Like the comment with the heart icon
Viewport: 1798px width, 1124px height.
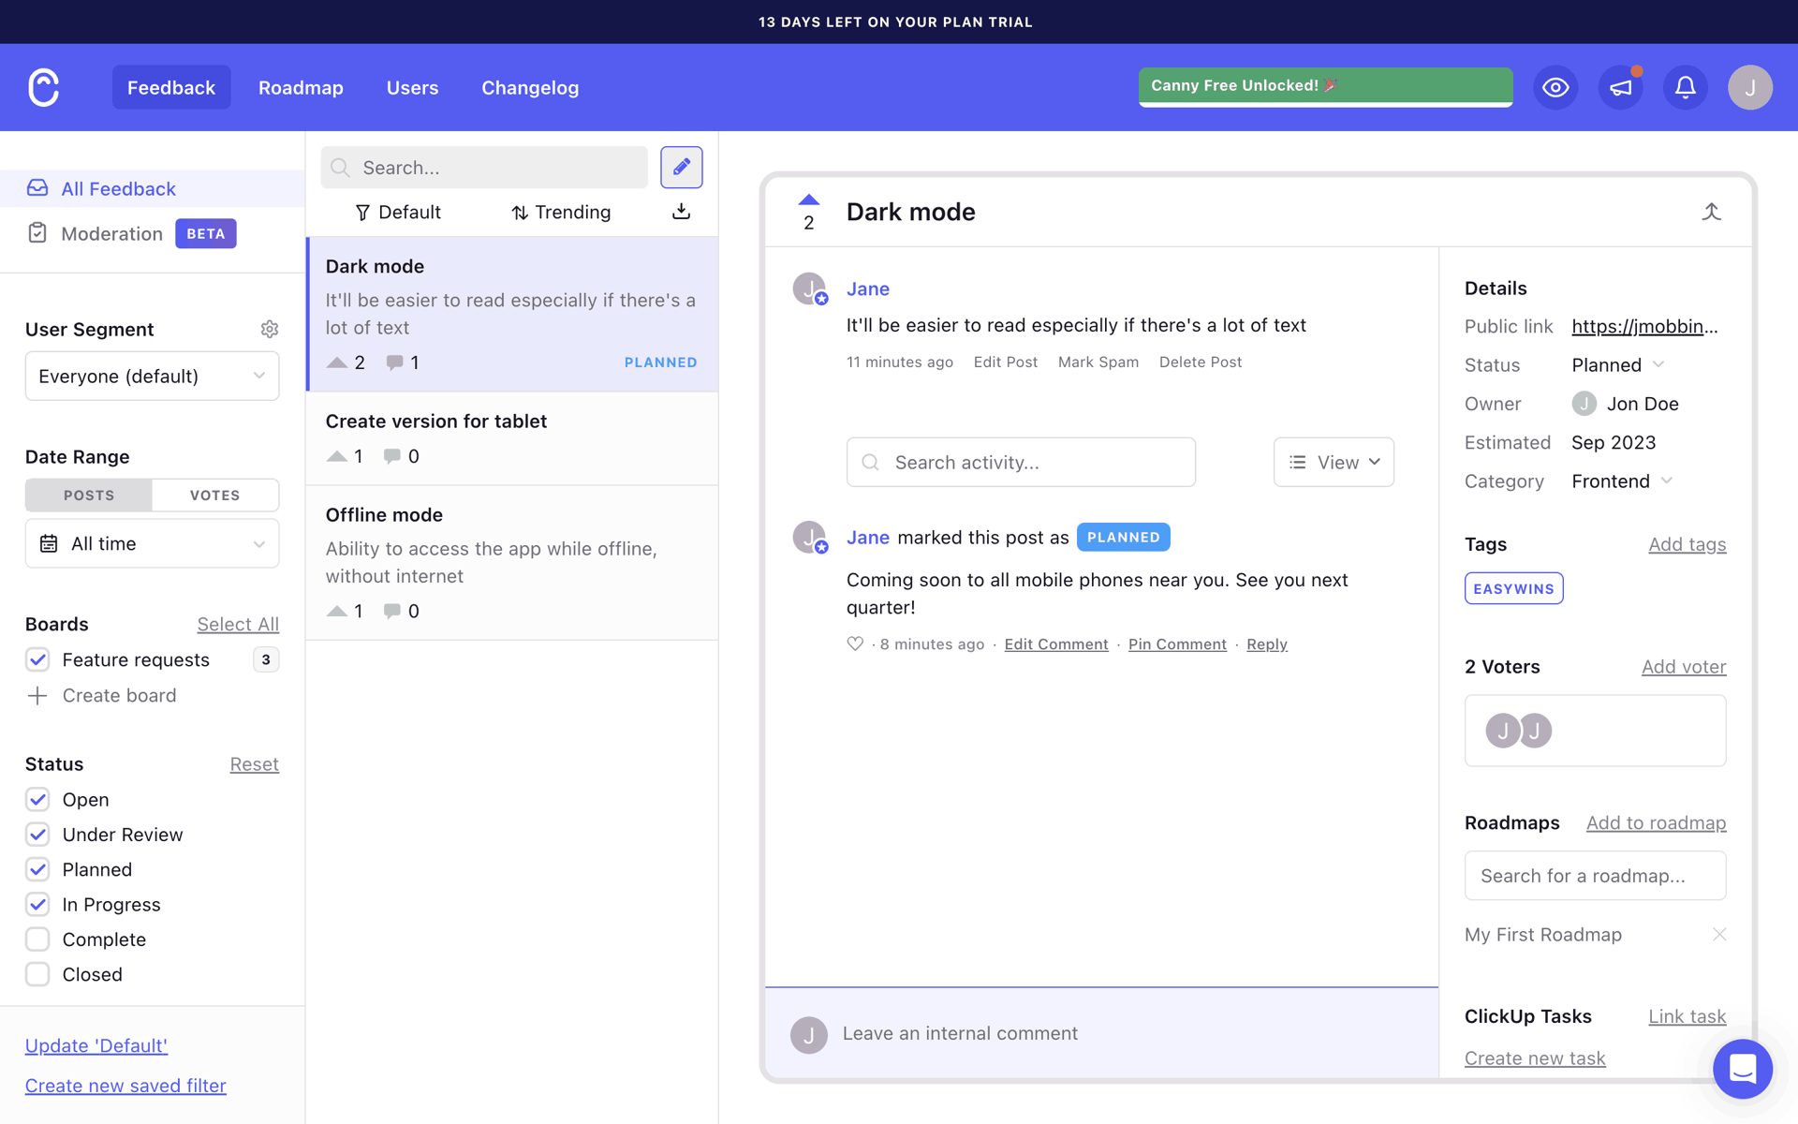(x=855, y=643)
